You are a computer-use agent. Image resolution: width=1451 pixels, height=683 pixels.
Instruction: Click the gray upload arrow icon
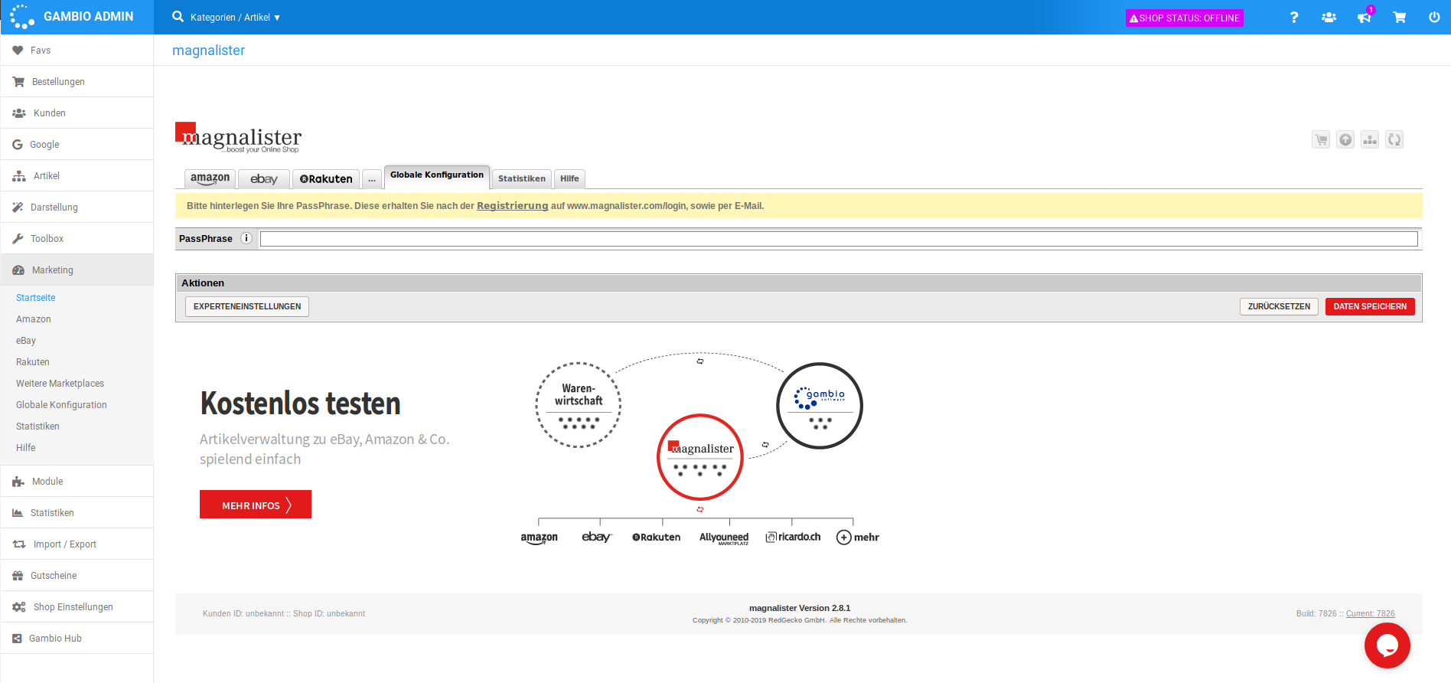click(1345, 139)
